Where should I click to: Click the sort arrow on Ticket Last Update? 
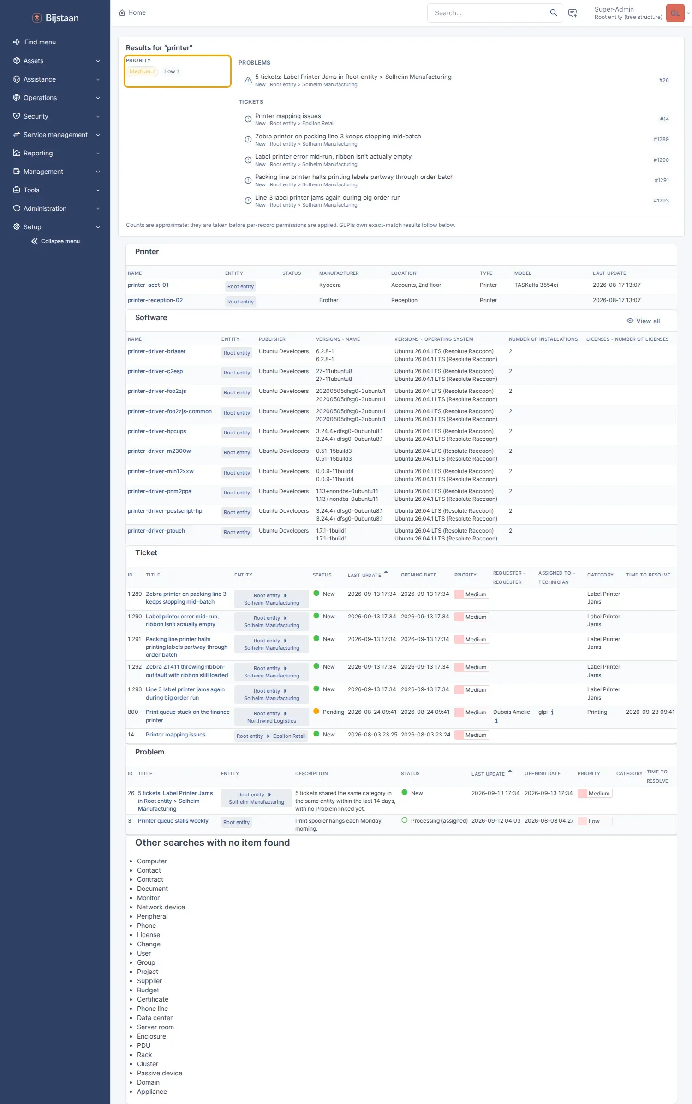(386, 572)
